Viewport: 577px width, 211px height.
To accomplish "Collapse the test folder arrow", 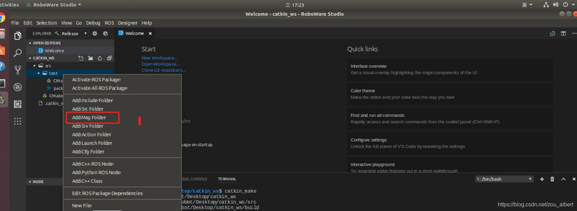I will 38,73.
